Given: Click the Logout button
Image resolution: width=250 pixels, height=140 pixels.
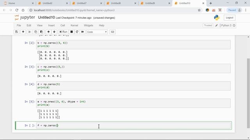Looking at the screenshot, I should tap(229, 17).
